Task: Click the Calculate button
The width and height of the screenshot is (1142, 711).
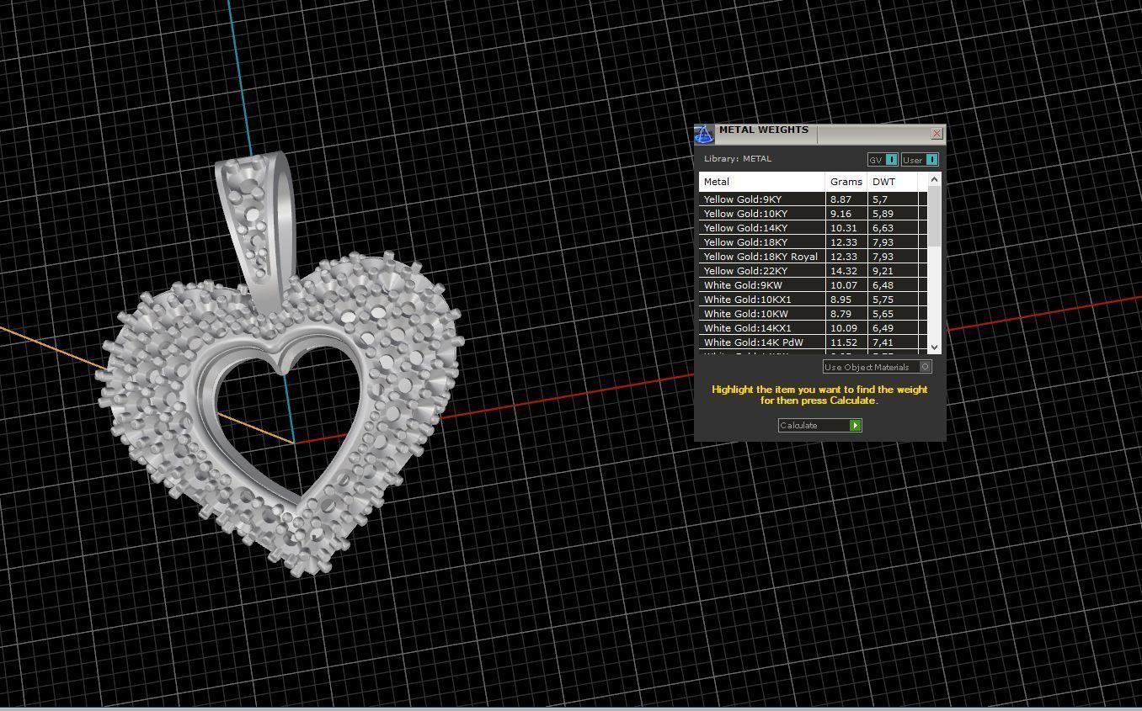Action: [819, 425]
